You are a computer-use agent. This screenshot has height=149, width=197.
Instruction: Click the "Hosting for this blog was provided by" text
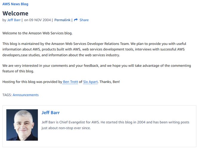point(32,82)
